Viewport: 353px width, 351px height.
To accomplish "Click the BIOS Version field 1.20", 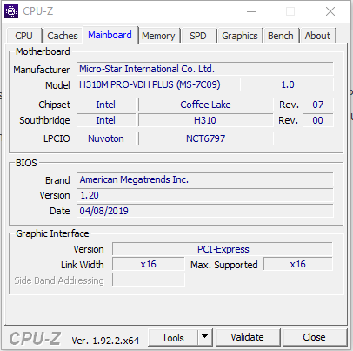I will (x=205, y=195).
